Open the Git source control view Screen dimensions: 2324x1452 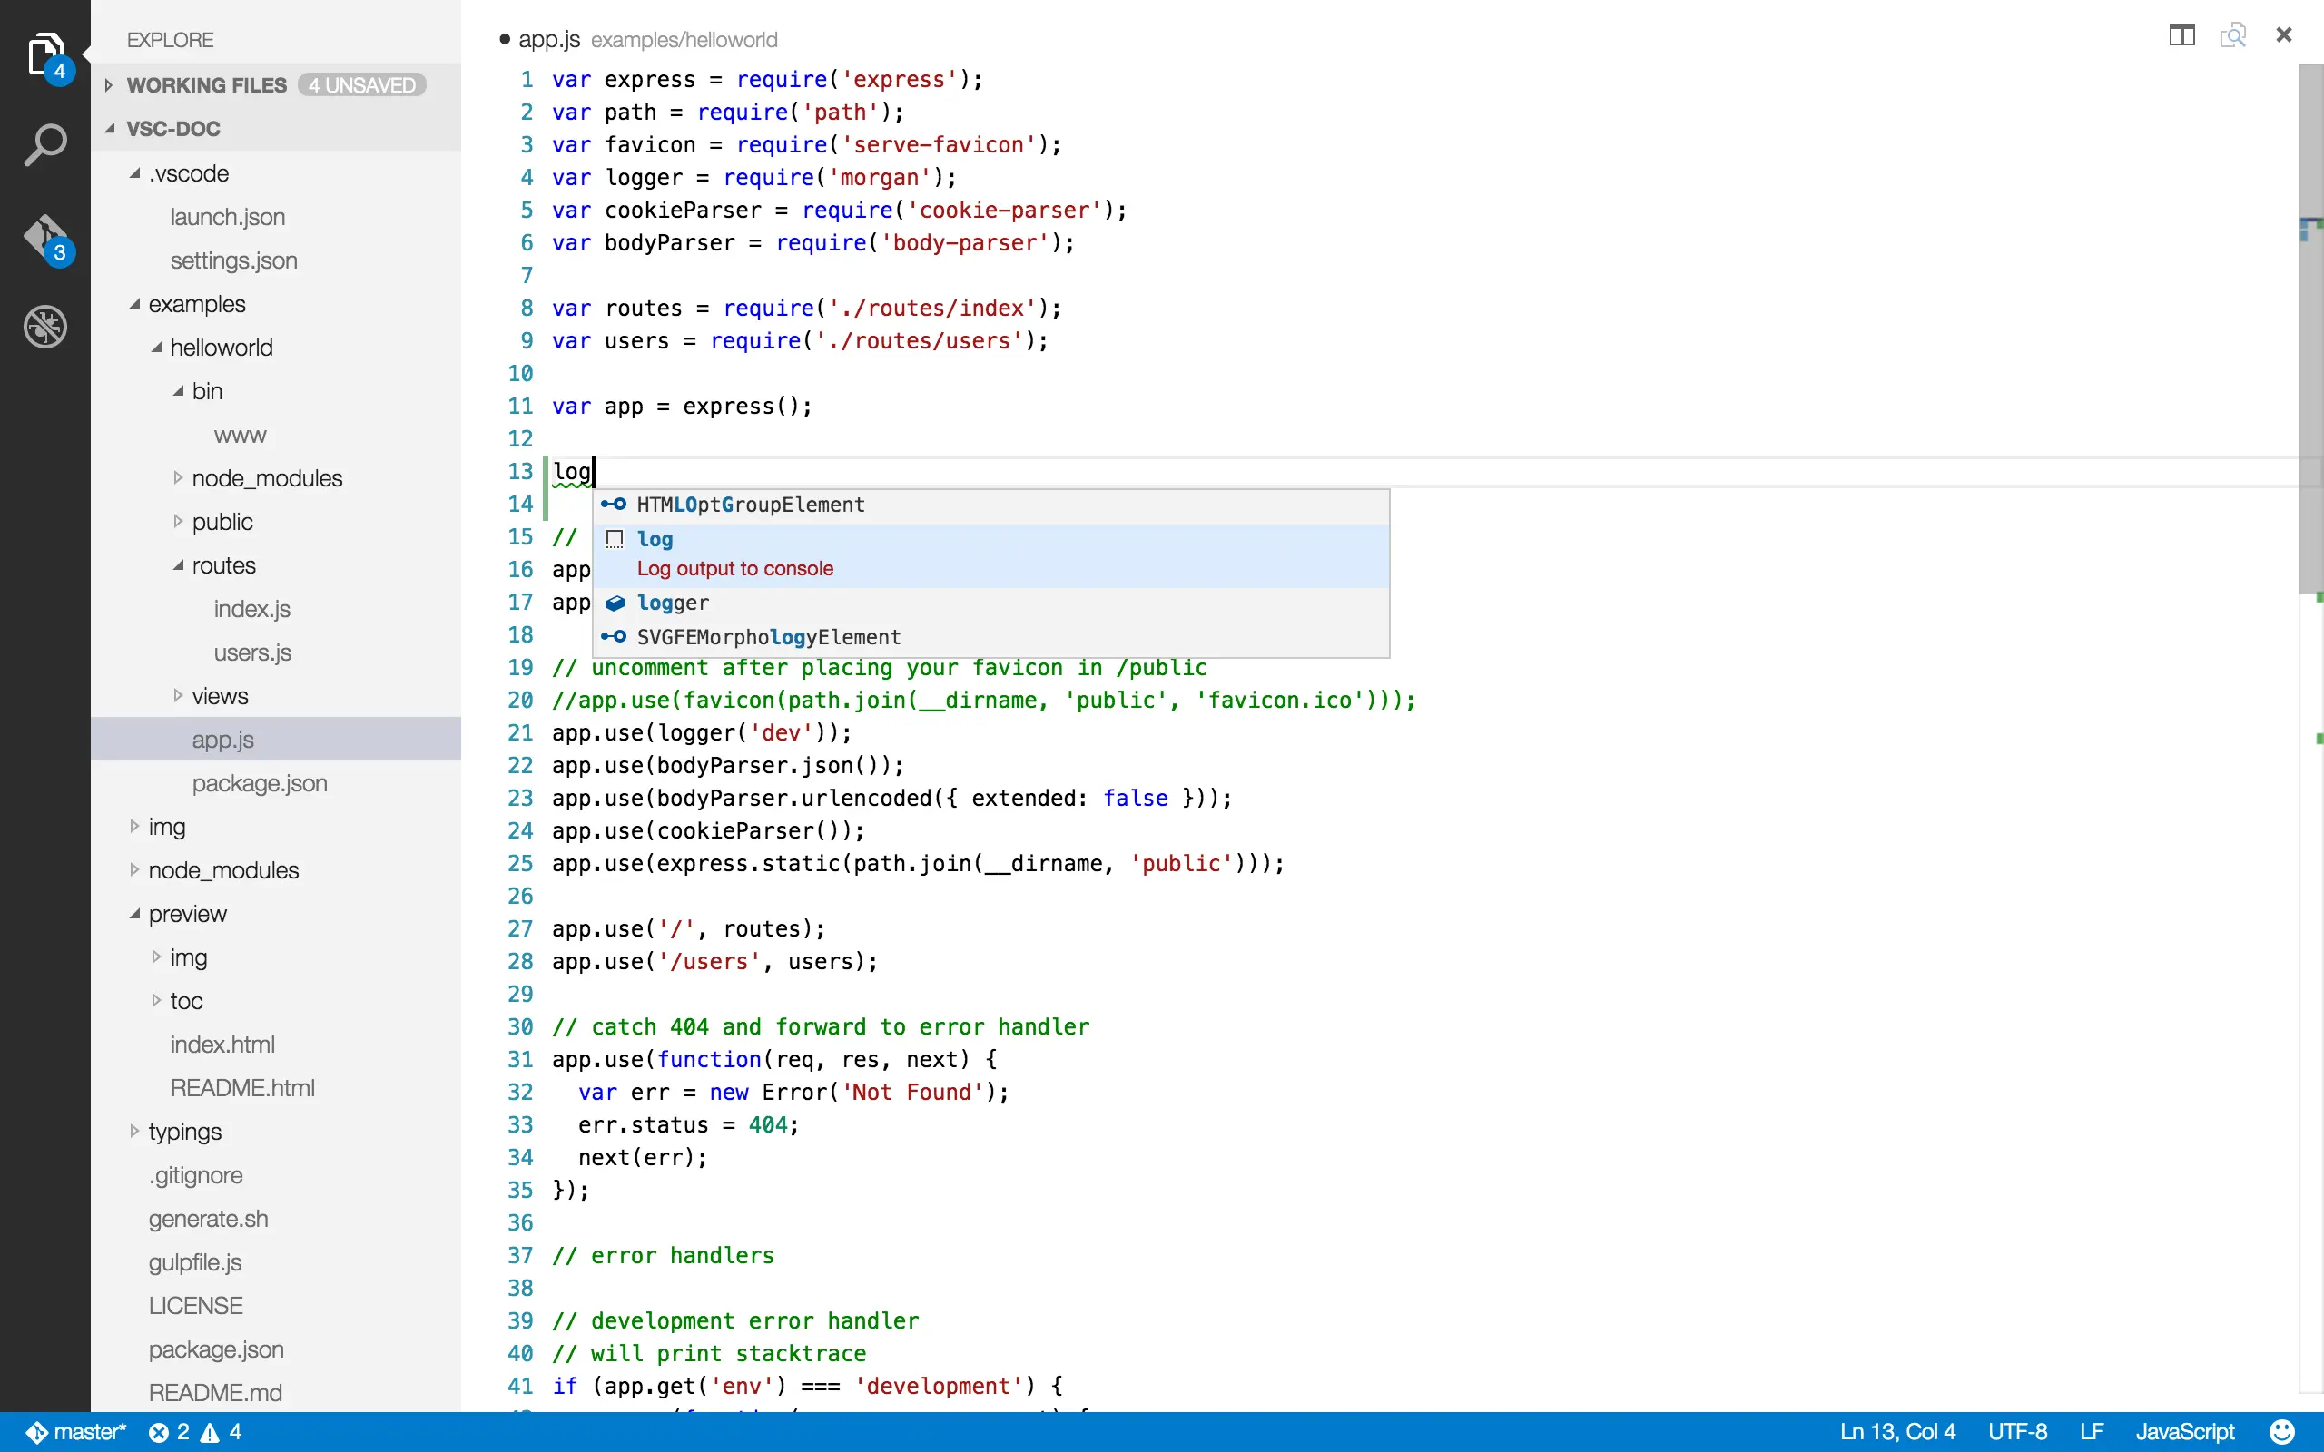click(45, 237)
